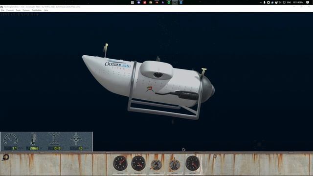Viewport: 313px width, 176px height.
Task: Click the Floating Sandbox window title icon
Action: [1, 7]
